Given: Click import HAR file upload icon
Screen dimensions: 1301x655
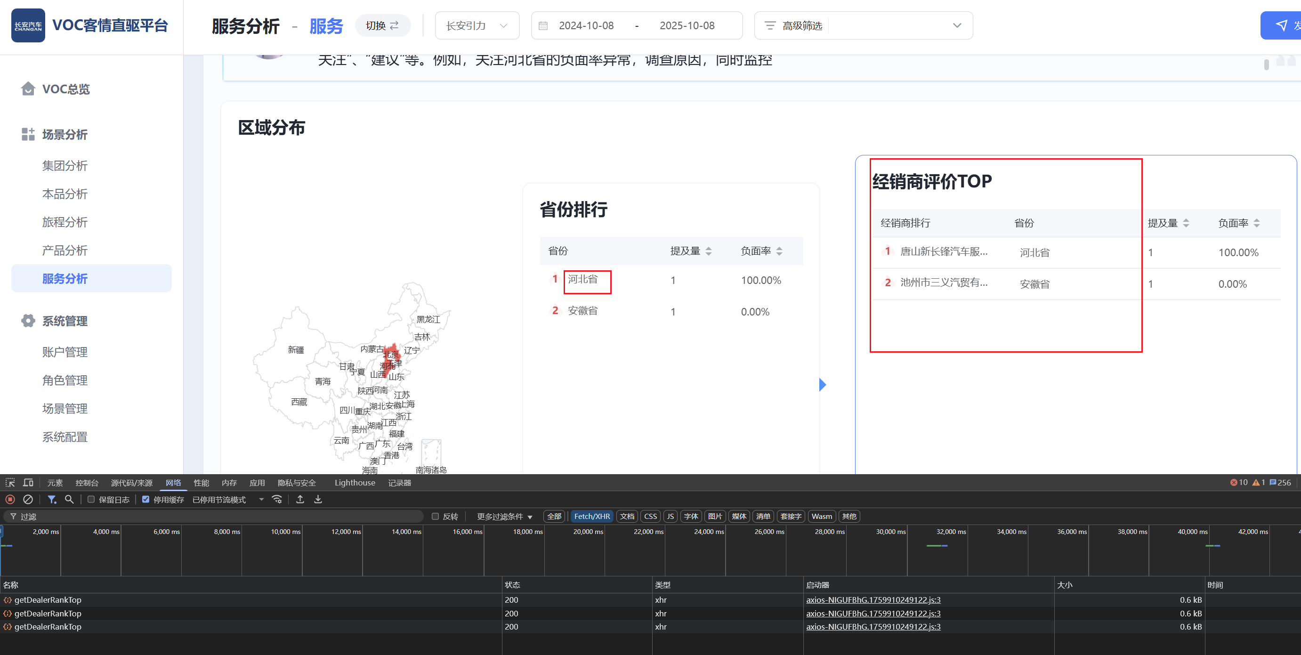Looking at the screenshot, I should point(300,500).
